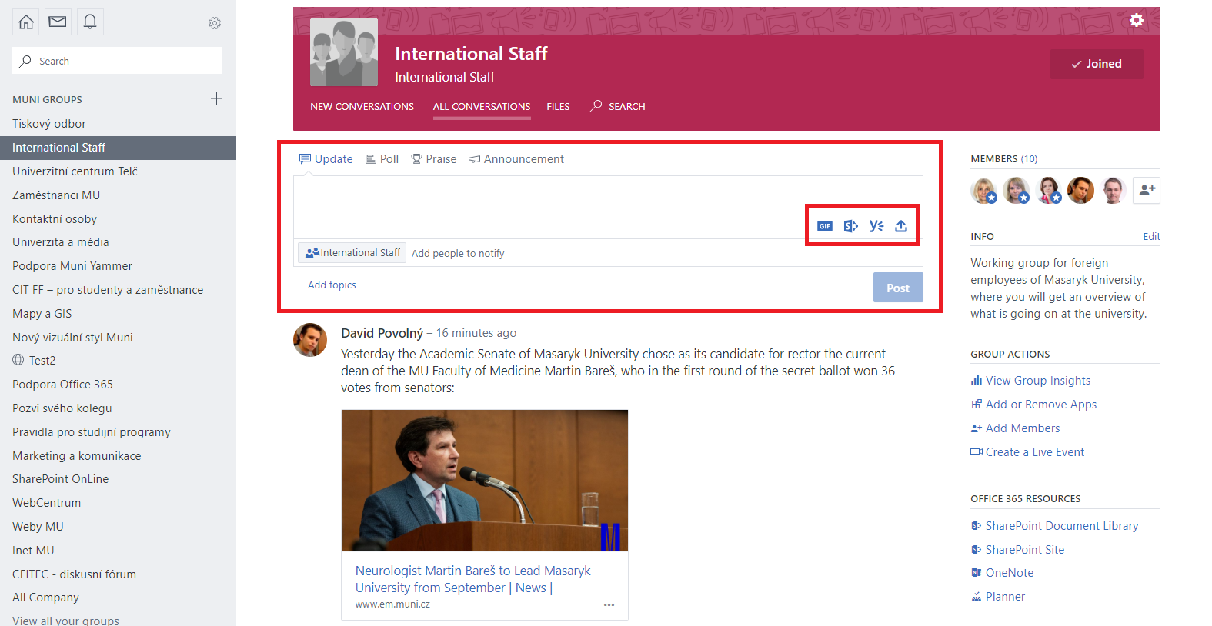Open the link preview more options ellipsis
The image size is (1212, 626).
click(x=609, y=605)
